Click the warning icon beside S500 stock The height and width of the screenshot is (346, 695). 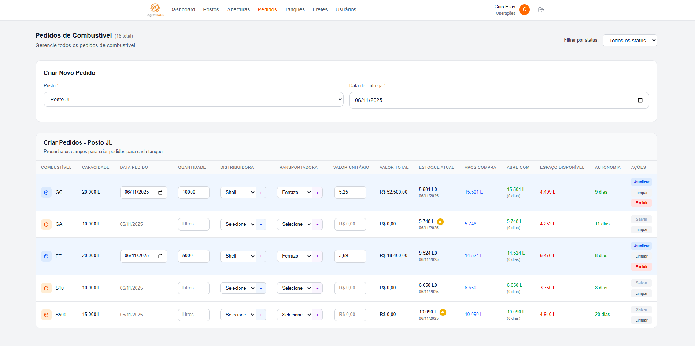tap(443, 312)
